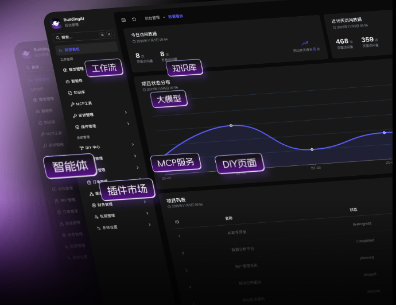Click the 用户管理系统 project row name
Viewport: 396px width, 305px height.
point(246,266)
